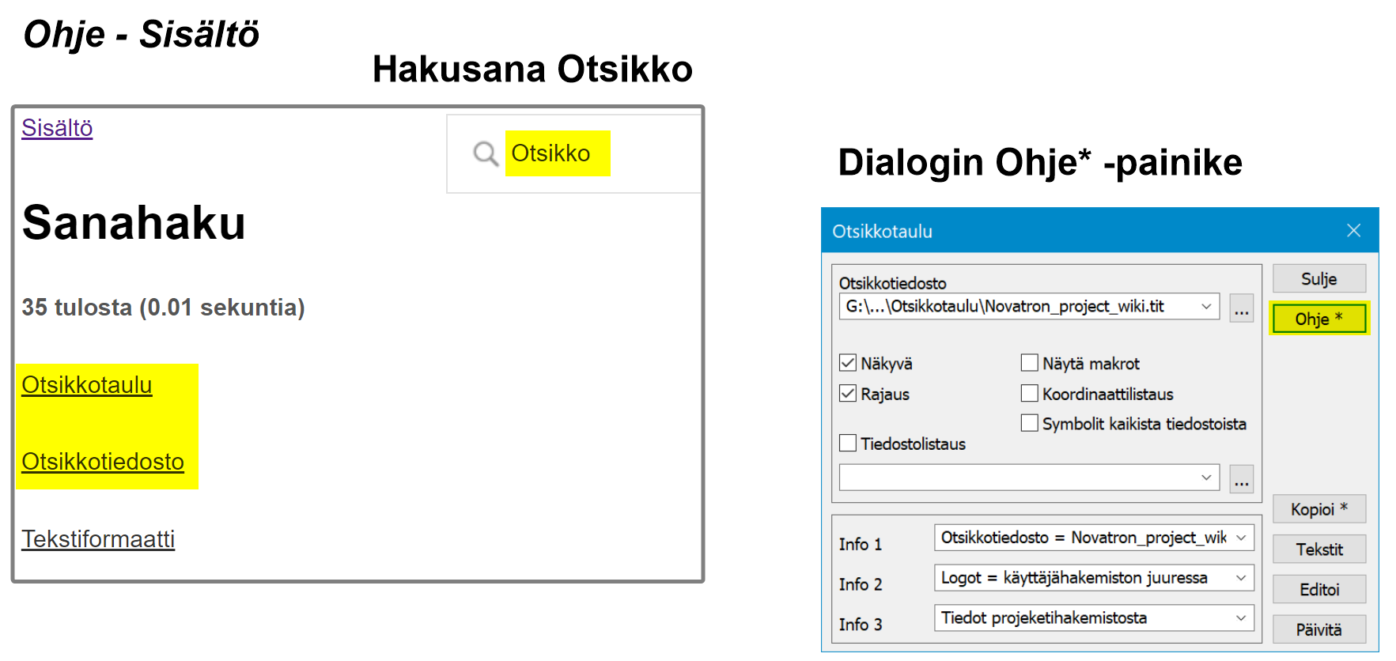Viewport: 1396px width, 661px height.
Task: Open the Sisältö link
Action: 57,128
